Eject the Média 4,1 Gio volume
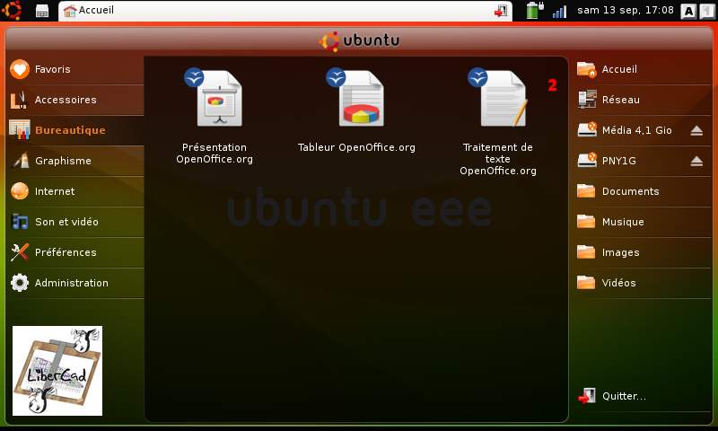Image resolution: width=718 pixels, height=431 pixels. tap(696, 130)
